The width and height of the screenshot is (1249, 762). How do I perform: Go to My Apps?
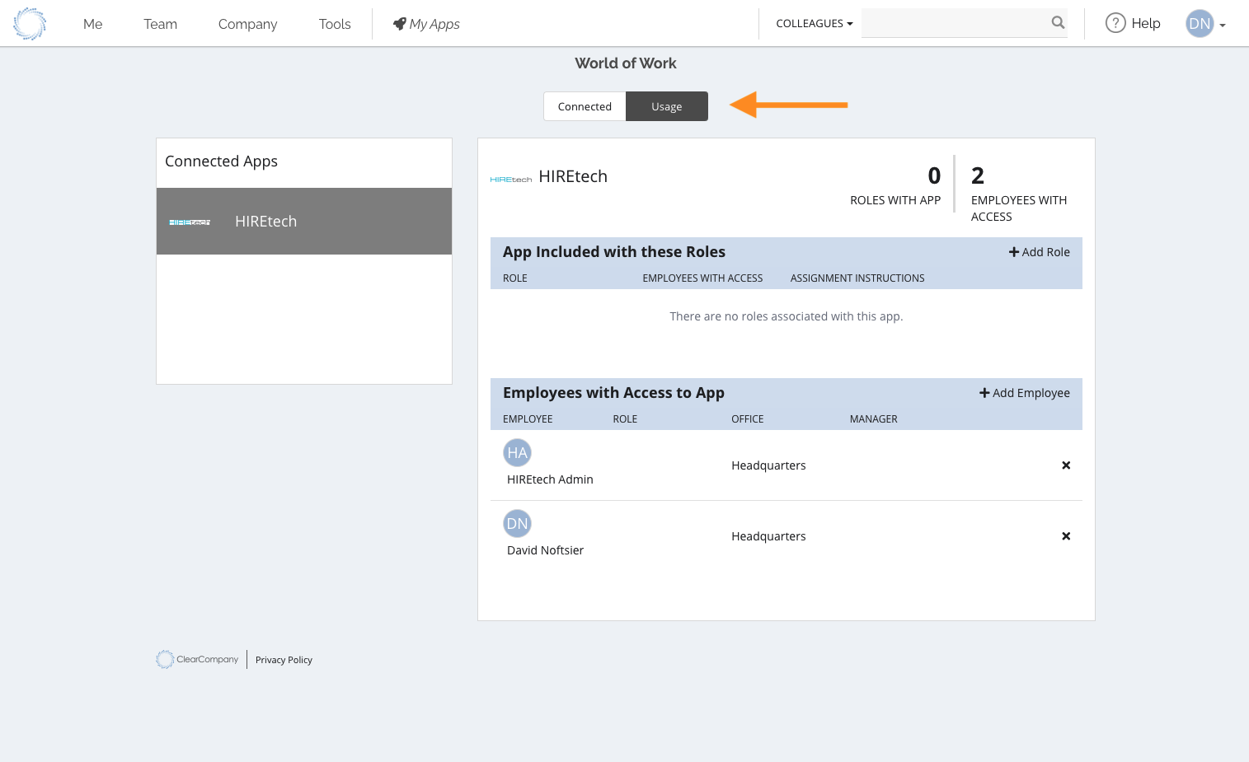[x=426, y=24]
